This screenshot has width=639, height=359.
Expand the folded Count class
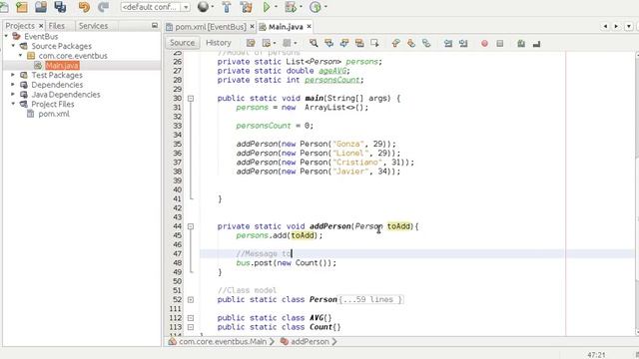[191, 327]
